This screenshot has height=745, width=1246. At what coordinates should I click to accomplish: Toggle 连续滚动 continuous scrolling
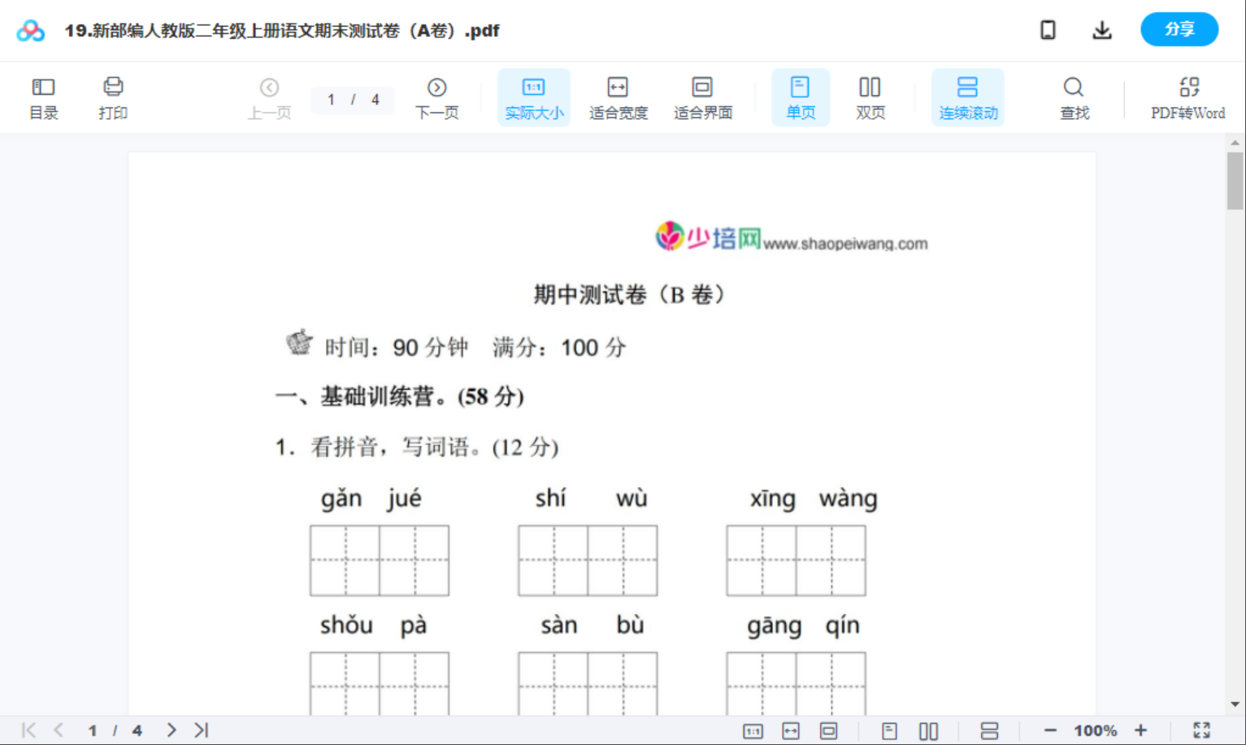pos(967,97)
